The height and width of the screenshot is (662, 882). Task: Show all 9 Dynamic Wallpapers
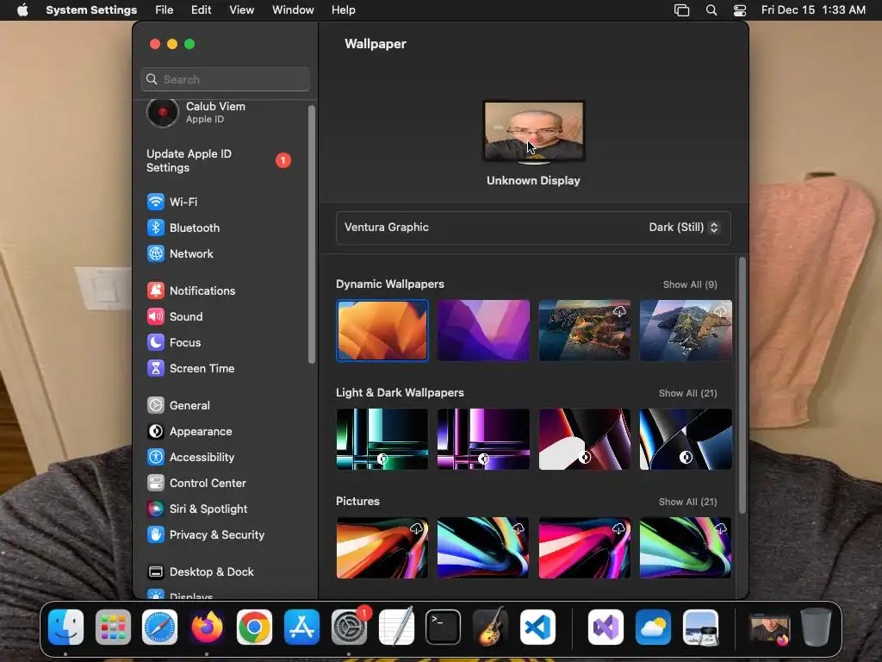[690, 284]
